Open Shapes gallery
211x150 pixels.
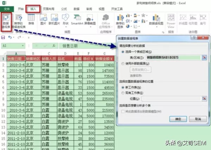click(x=65, y=20)
